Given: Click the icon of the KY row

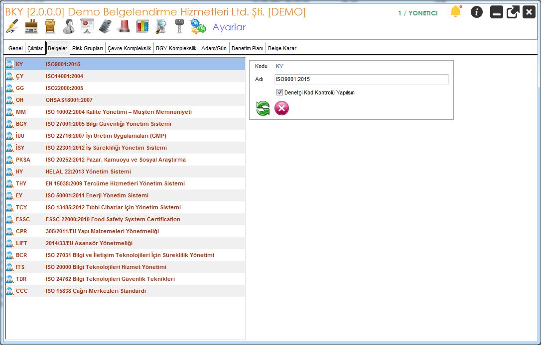Looking at the screenshot, I should pyautogui.click(x=10, y=65).
